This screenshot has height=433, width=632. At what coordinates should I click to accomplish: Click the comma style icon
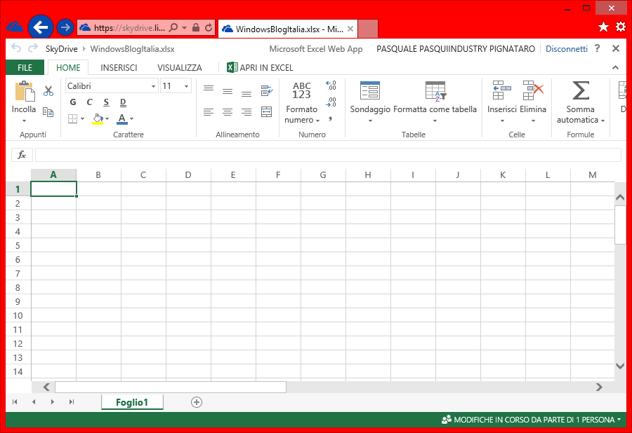click(330, 119)
